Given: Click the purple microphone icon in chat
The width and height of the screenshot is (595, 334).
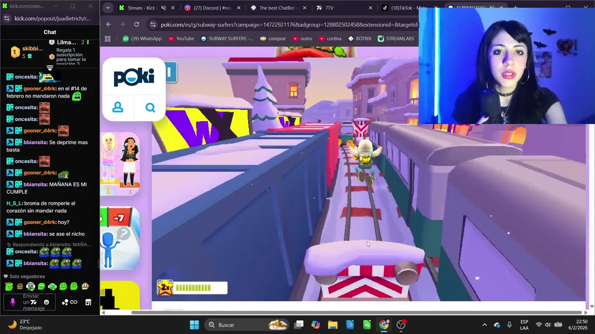Looking at the screenshot, I should 13,302.
